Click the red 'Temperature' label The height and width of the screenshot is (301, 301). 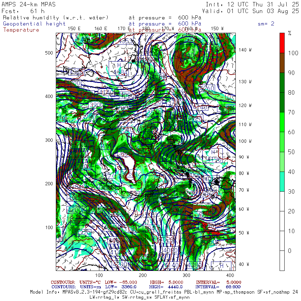21,30
